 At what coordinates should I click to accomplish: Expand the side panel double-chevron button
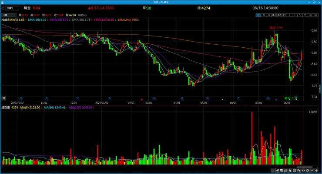(x=3, y=98)
